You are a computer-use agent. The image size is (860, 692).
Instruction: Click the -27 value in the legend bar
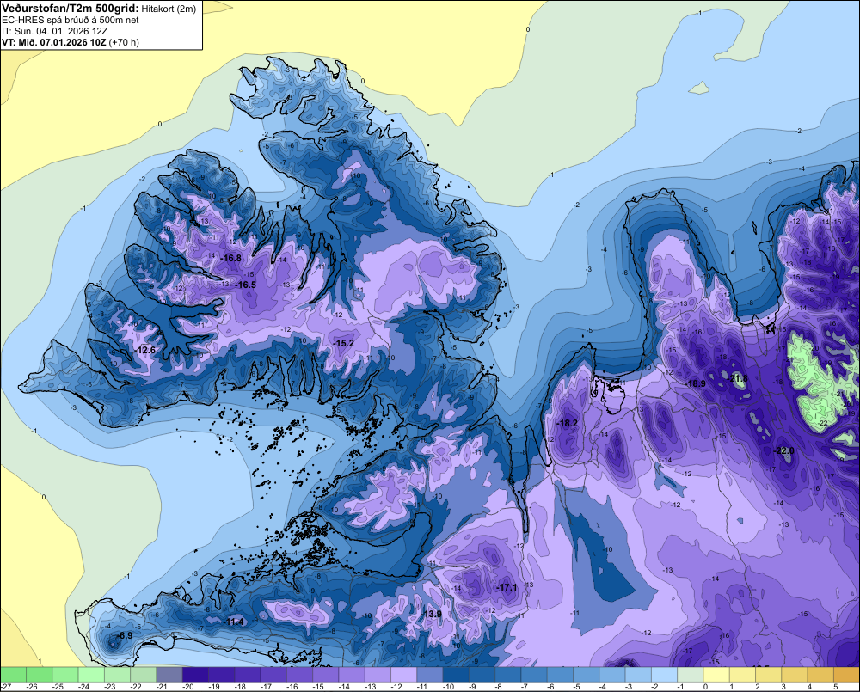(7, 687)
